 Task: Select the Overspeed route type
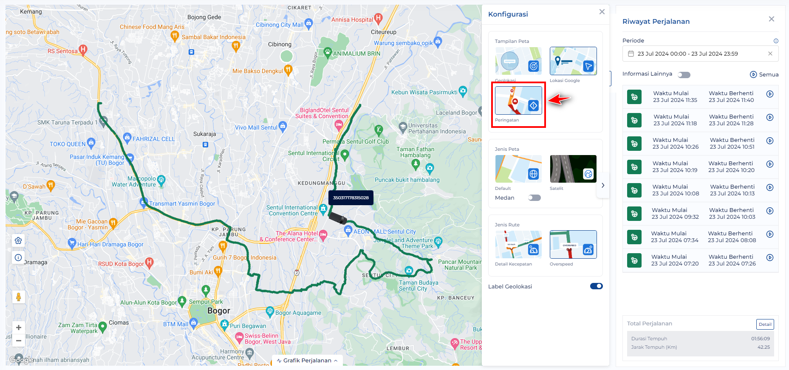(x=573, y=244)
